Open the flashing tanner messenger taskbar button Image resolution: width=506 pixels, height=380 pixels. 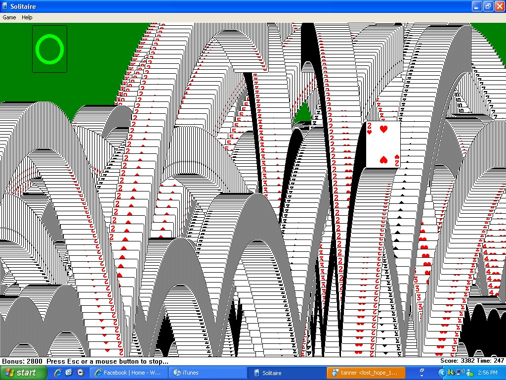coord(366,373)
